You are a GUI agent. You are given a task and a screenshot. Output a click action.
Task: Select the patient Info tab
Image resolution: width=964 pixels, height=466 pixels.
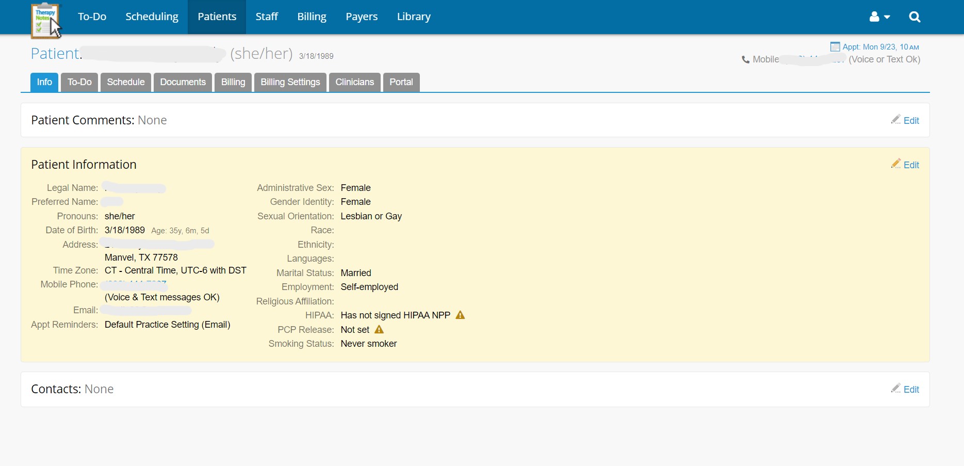tap(44, 83)
